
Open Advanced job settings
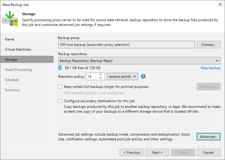point(208,136)
